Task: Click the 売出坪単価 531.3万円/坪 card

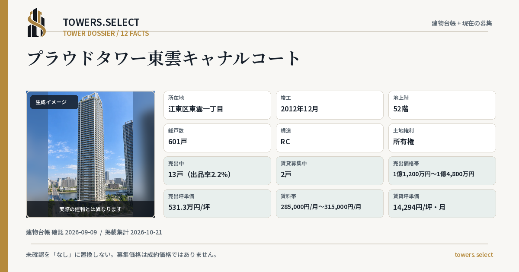Action: point(217,203)
